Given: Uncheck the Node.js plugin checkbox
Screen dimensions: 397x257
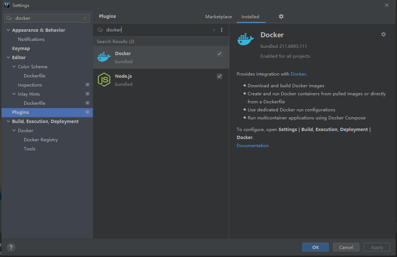Looking at the screenshot, I should 220,76.
